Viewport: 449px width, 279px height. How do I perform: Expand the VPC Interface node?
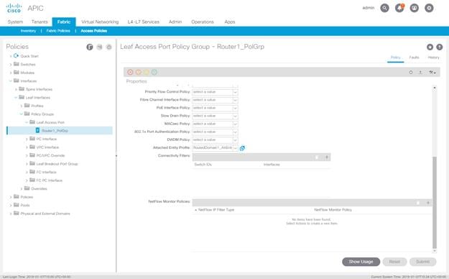27,147
